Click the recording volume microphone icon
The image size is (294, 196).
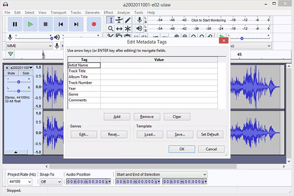click(10, 37)
